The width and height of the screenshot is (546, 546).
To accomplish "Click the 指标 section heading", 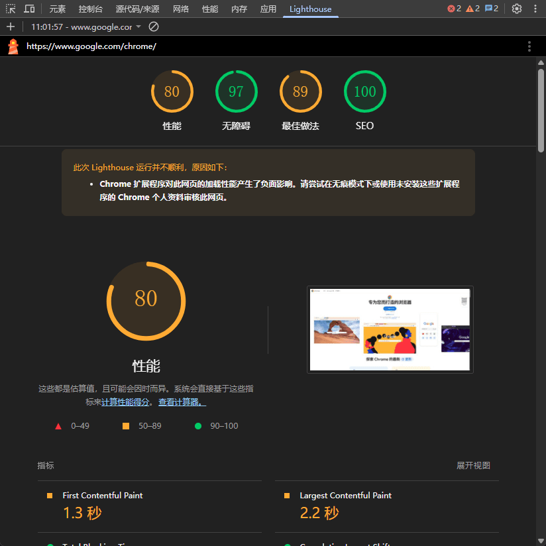I will (x=46, y=466).
